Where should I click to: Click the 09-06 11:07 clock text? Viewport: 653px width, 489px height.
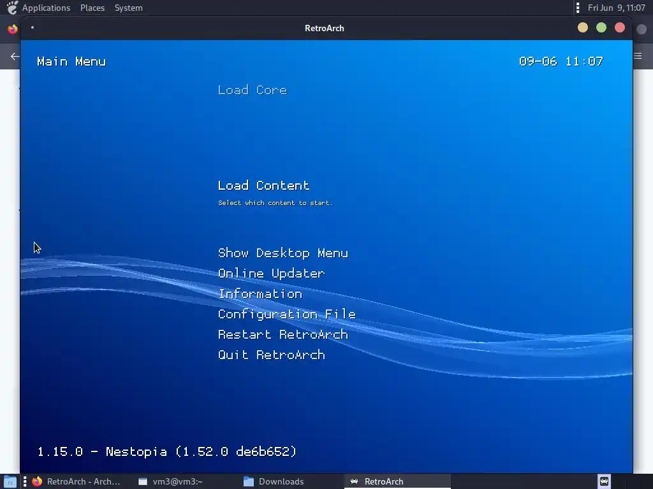pos(561,62)
